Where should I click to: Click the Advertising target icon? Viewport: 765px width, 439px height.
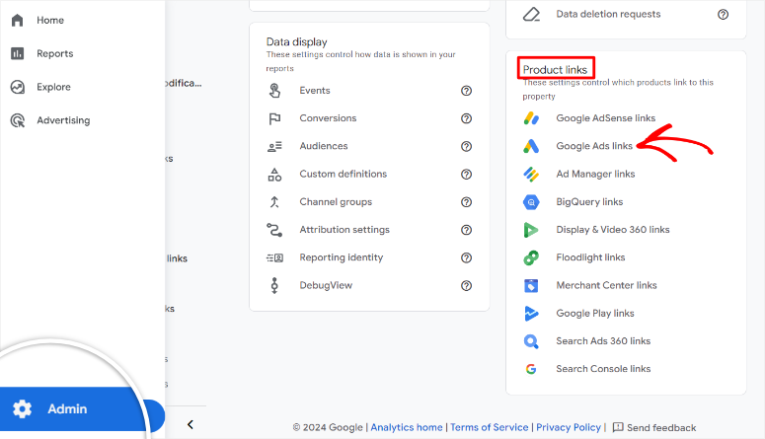pyautogui.click(x=18, y=120)
